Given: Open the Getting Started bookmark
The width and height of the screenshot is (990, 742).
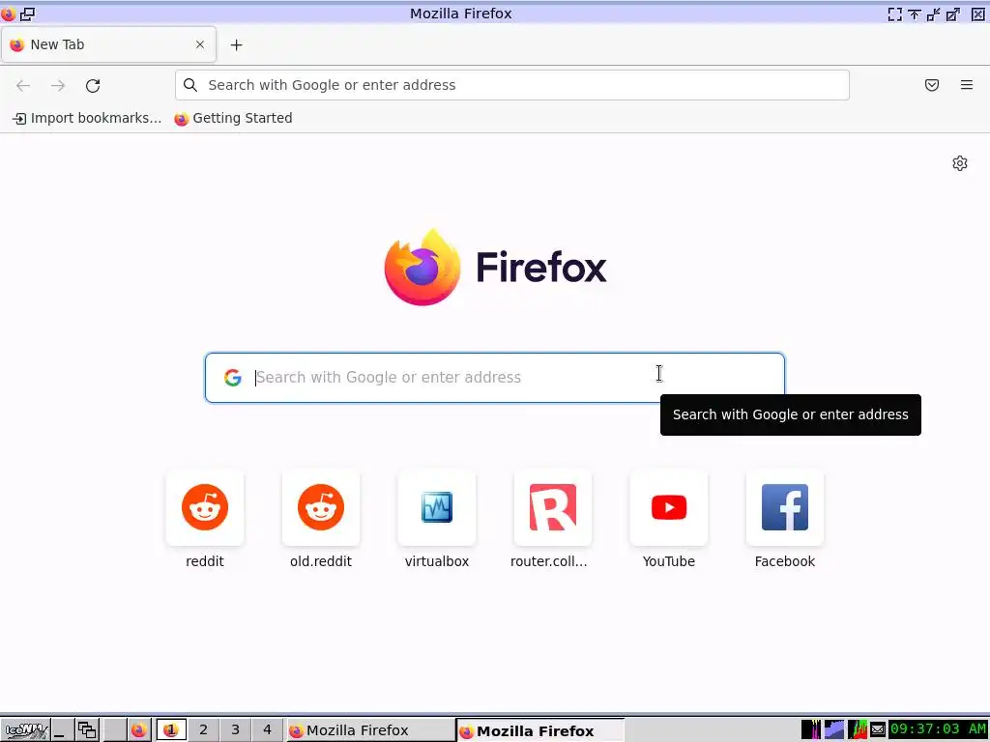Looking at the screenshot, I should tap(233, 118).
